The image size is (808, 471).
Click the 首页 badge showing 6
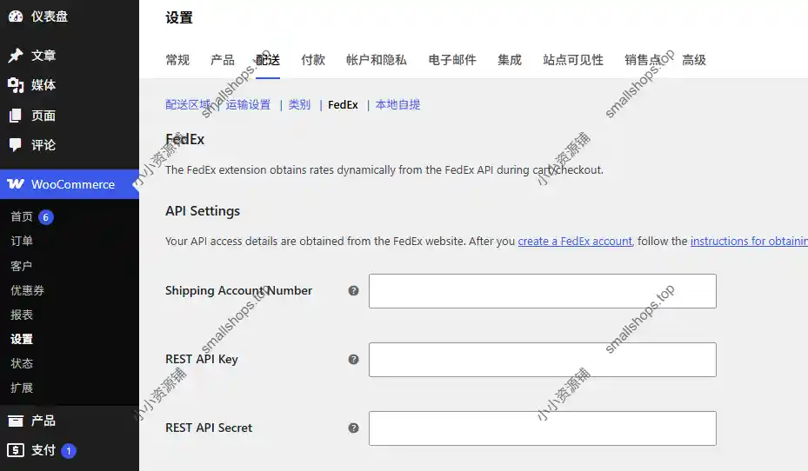[46, 217]
